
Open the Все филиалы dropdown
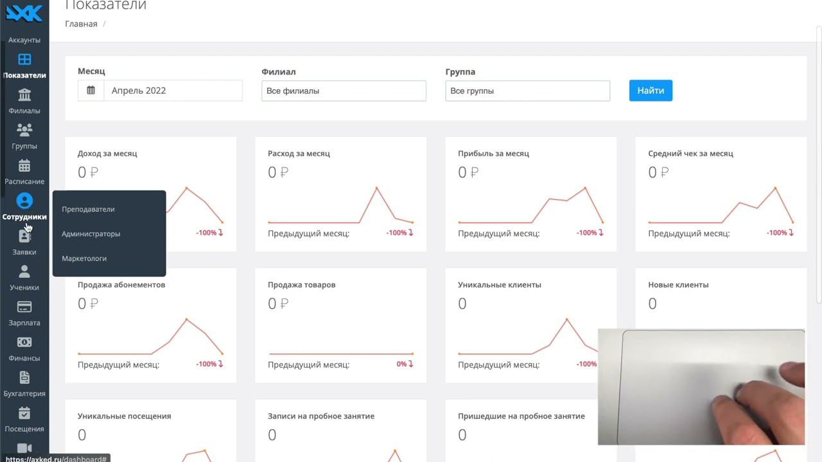[x=344, y=90]
